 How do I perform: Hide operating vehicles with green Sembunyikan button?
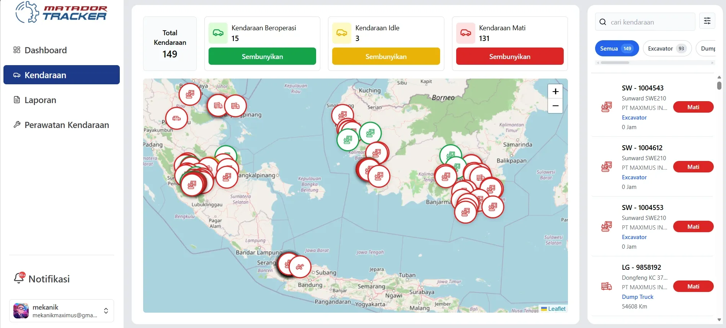pos(262,56)
